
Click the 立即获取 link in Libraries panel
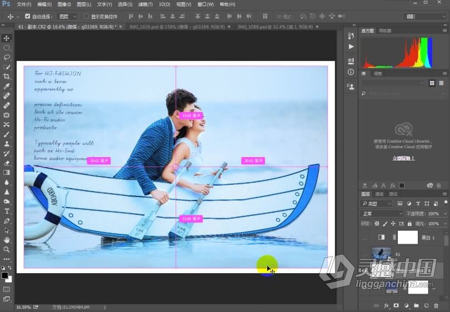point(403,158)
